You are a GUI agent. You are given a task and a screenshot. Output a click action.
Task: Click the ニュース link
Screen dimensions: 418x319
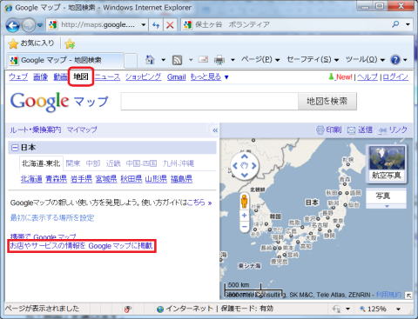pyautogui.click(x=107, y=77)
